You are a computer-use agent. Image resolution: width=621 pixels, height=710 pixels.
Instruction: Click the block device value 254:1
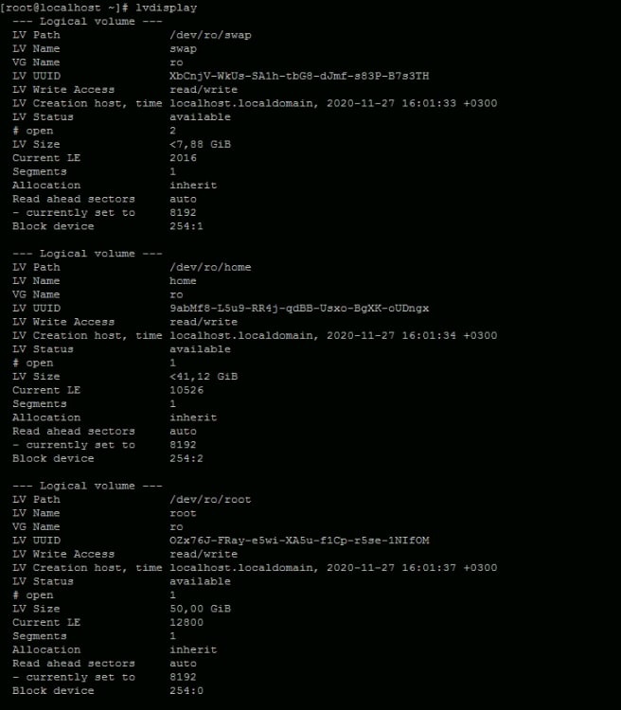tap(186, 226)
